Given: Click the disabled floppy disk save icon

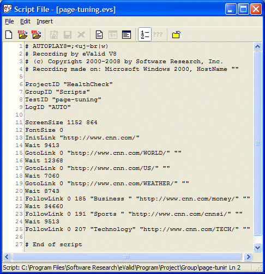Looking at the screenshot, I should [x=68, y=34].
